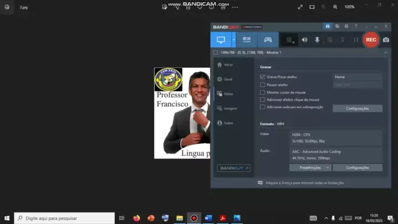Click the Home hotkey input field
This screenshot has width=398, height=224.
click(x=358, y=77)
